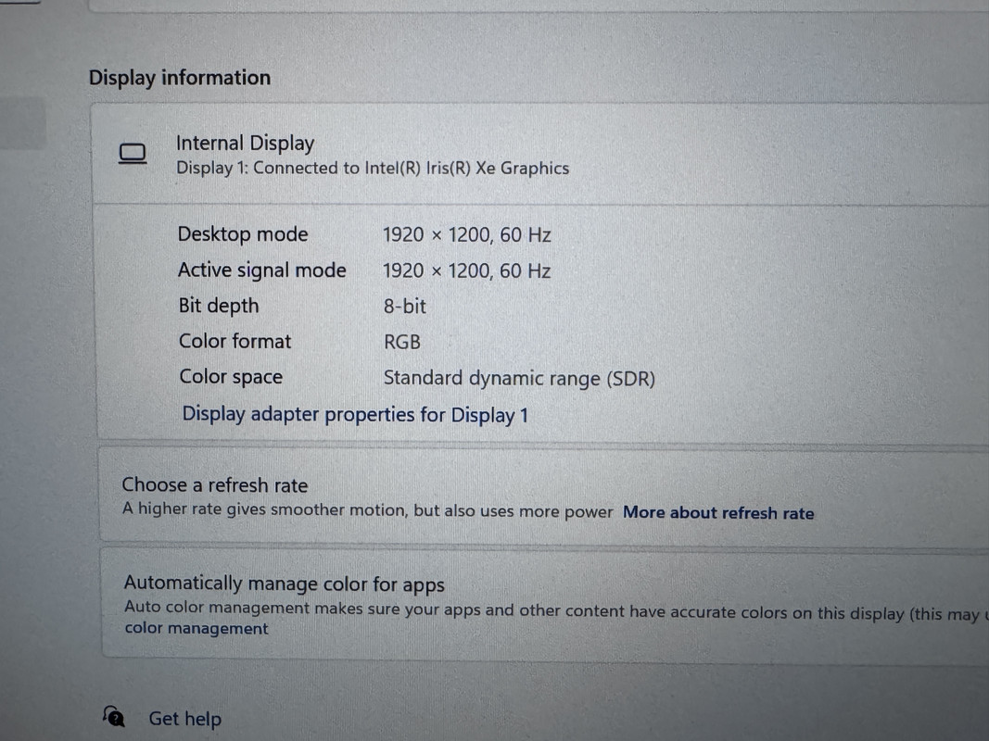Click the 8-bit value

[405, 307]
